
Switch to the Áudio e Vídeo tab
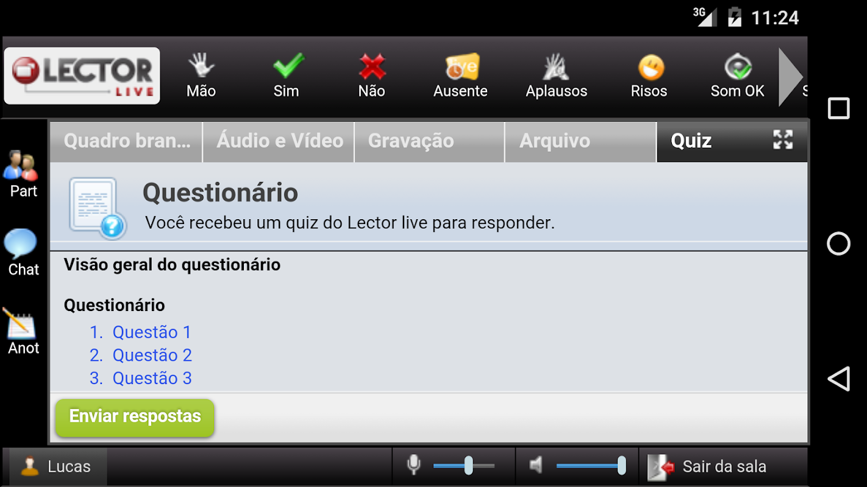[x=279, y=141]
